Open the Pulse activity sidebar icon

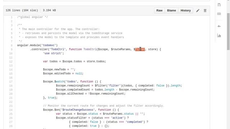219,26
